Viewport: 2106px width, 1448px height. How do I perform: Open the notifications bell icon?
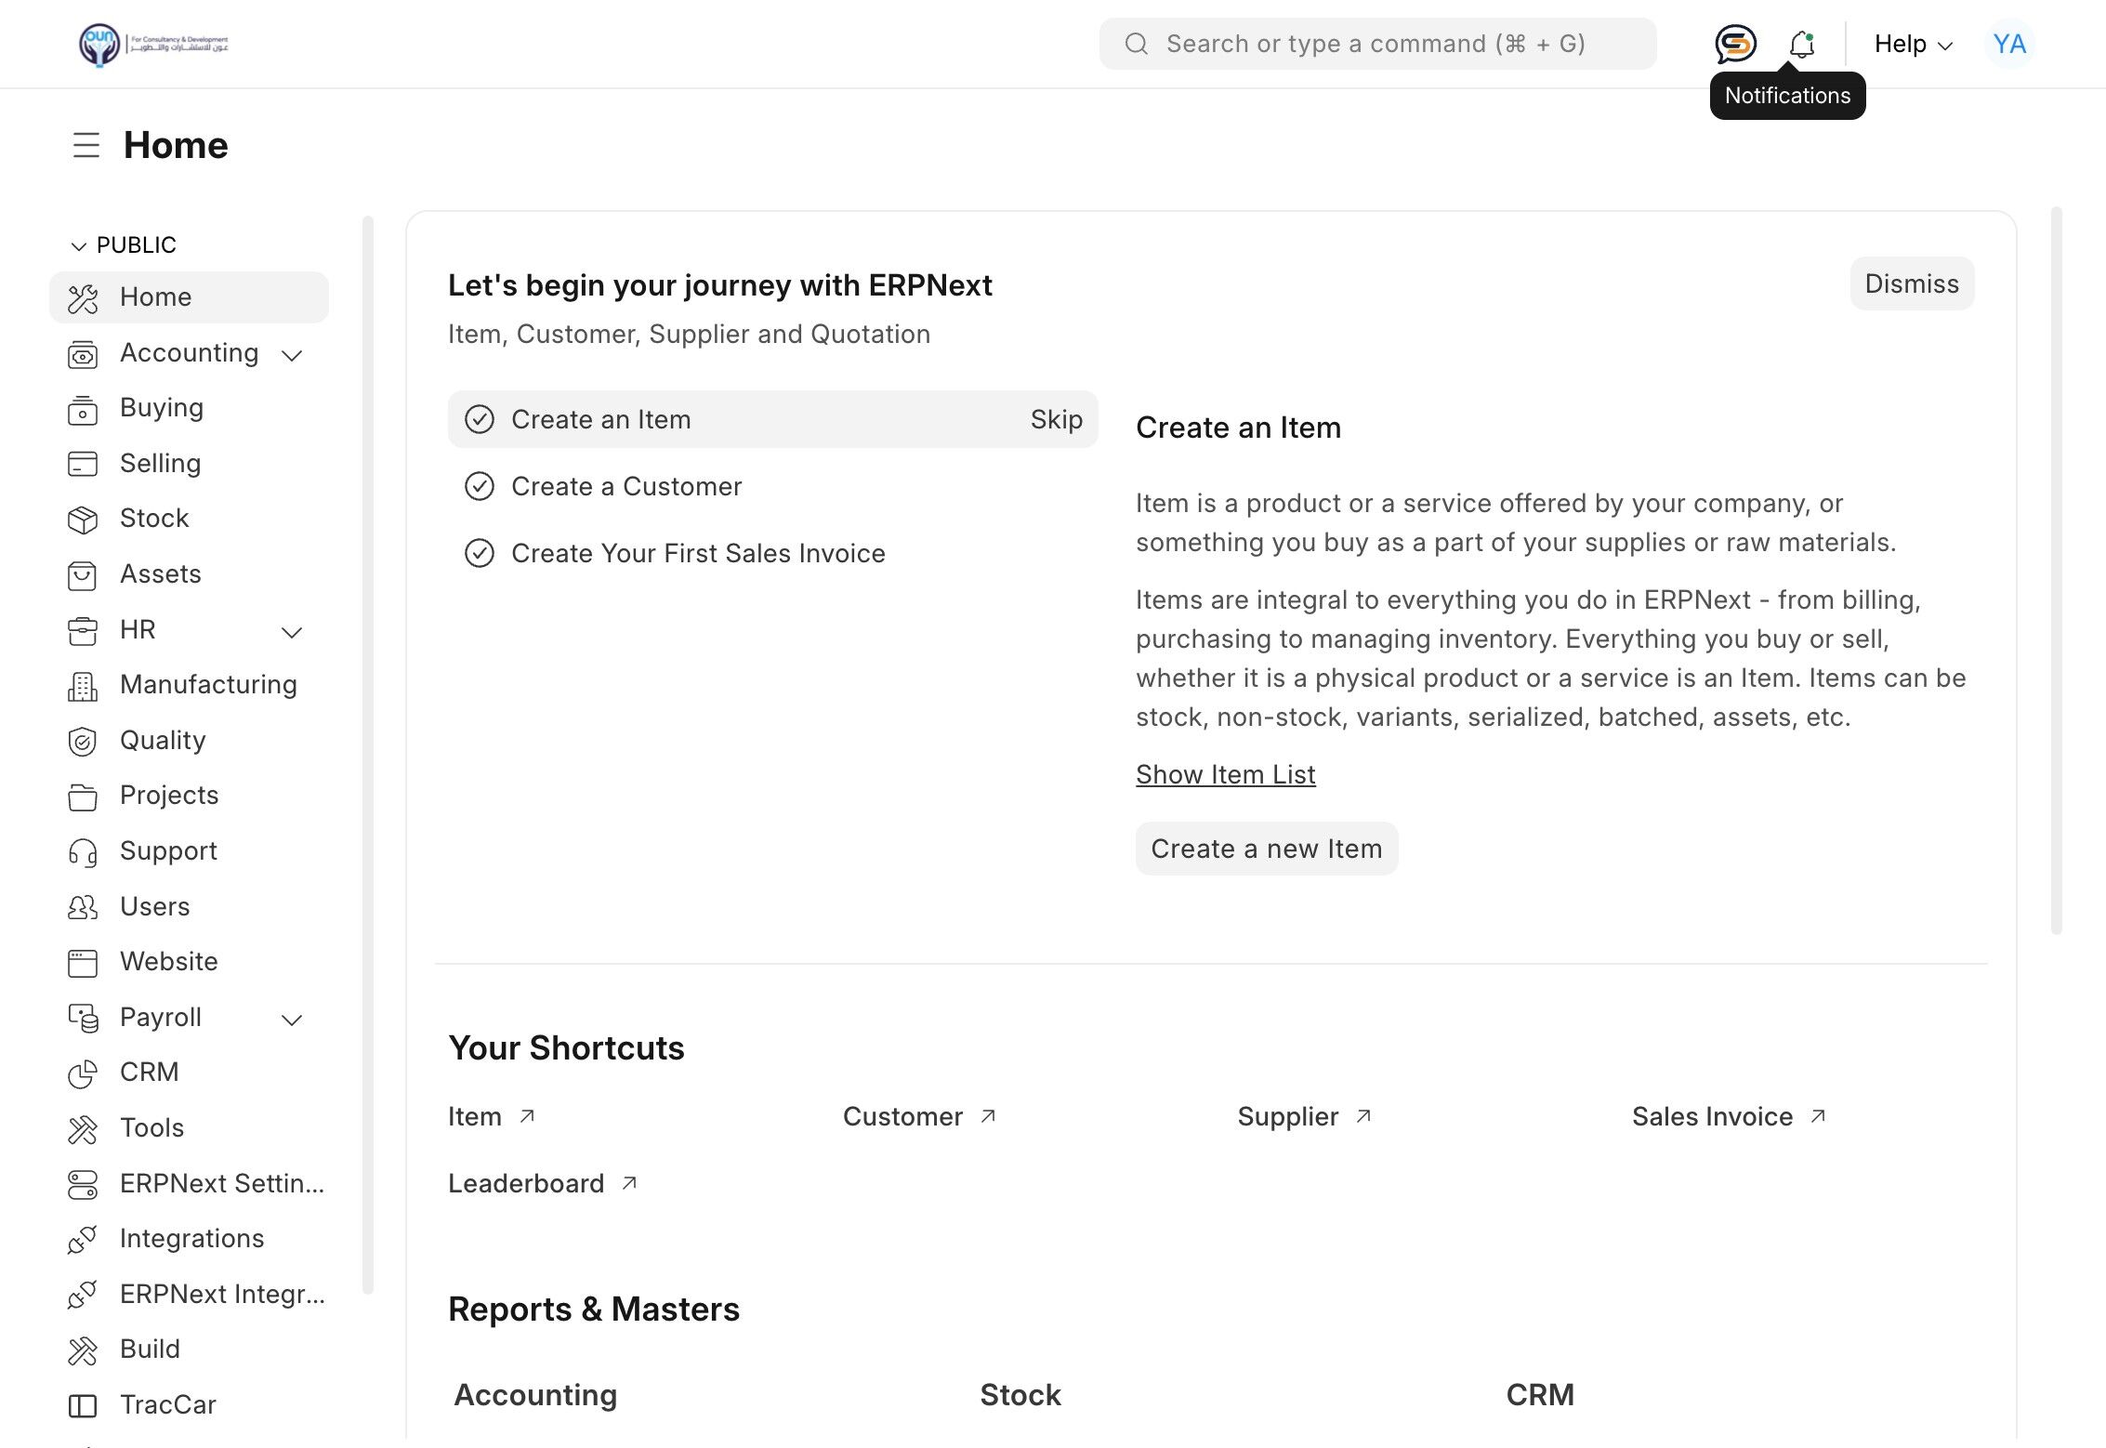tap(1801, 44)
